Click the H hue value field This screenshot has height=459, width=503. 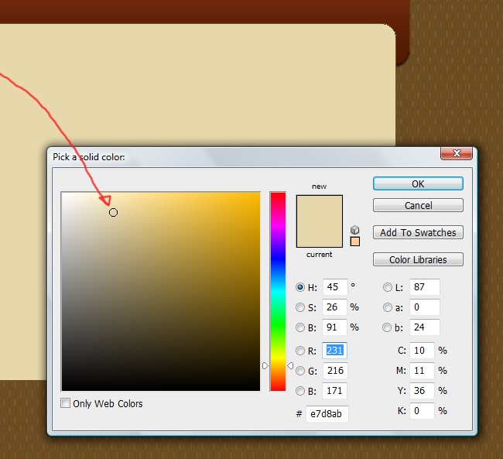point(335,287)
